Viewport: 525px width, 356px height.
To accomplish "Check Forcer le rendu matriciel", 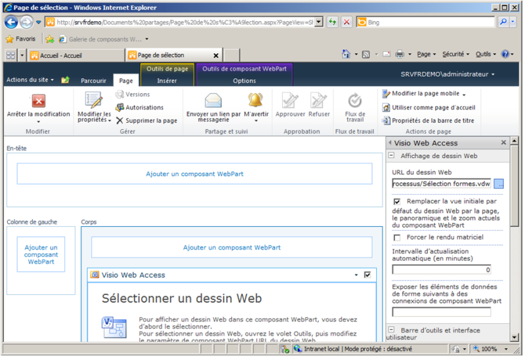I will 397,237.
